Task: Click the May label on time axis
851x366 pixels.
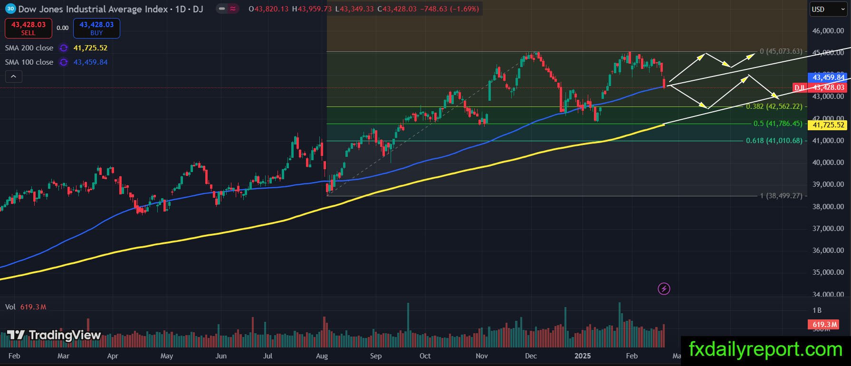Action: pos(167,356)
